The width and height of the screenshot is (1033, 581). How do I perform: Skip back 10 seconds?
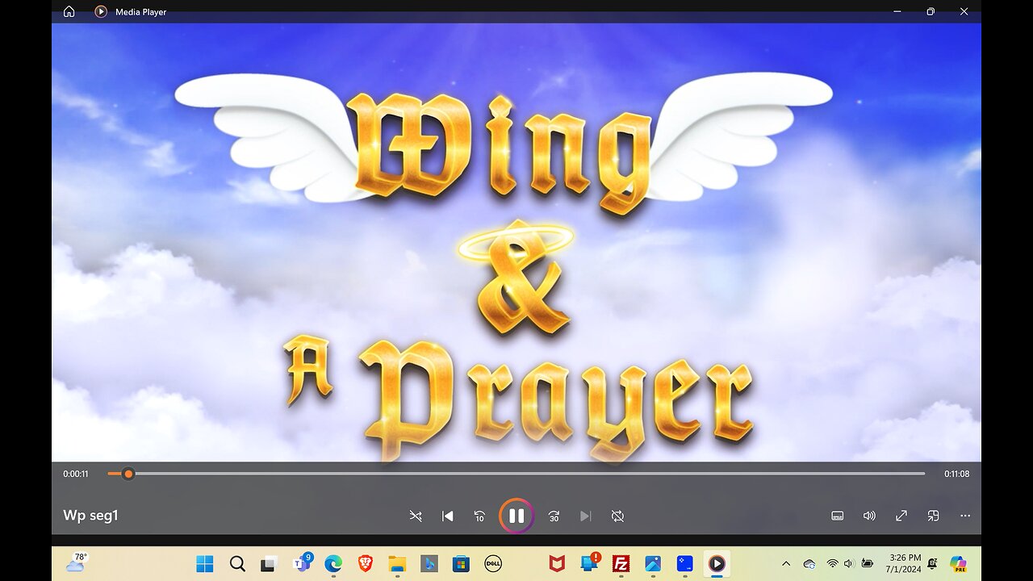[x=479, y=516]
